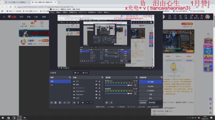The width and height of the screenshot is (215, 120).
Task: Click Douyu user avatar in header
Action: coord(207,17)
